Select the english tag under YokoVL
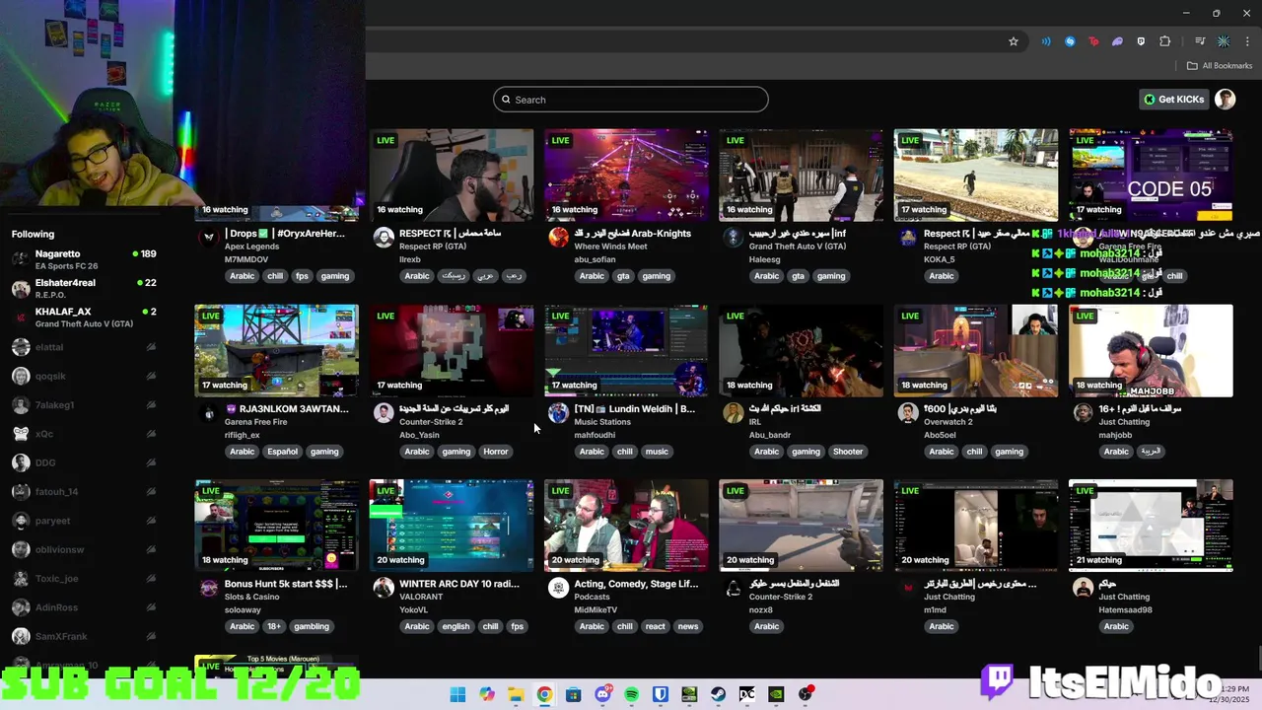 [x=456, y=626]
